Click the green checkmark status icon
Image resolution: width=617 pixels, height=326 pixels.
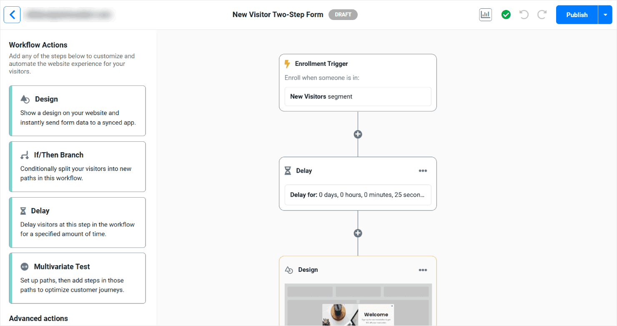pyautogui.click(x=506, y=15)
